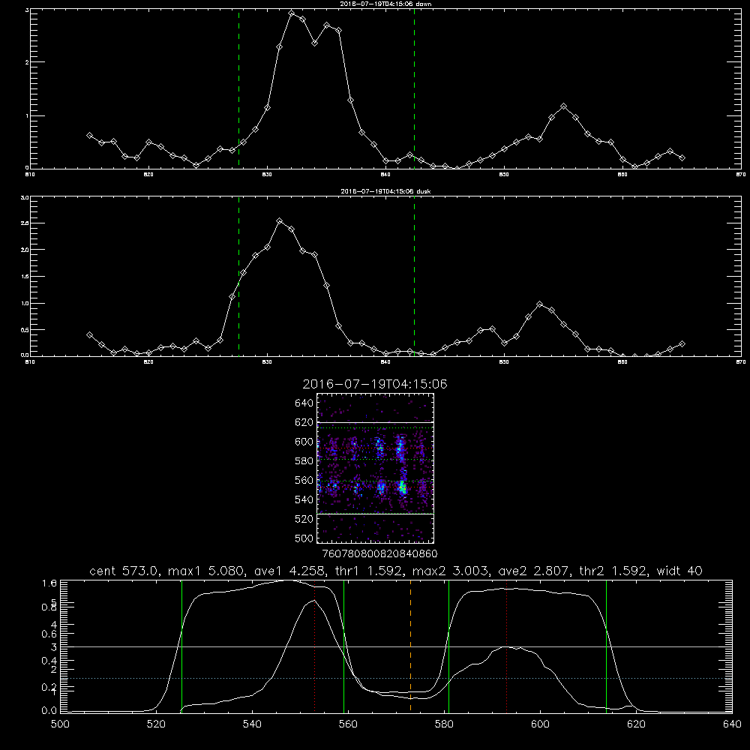
Task: Click the secondary peak marker in dusk plot
Action: tap(540, 304)
